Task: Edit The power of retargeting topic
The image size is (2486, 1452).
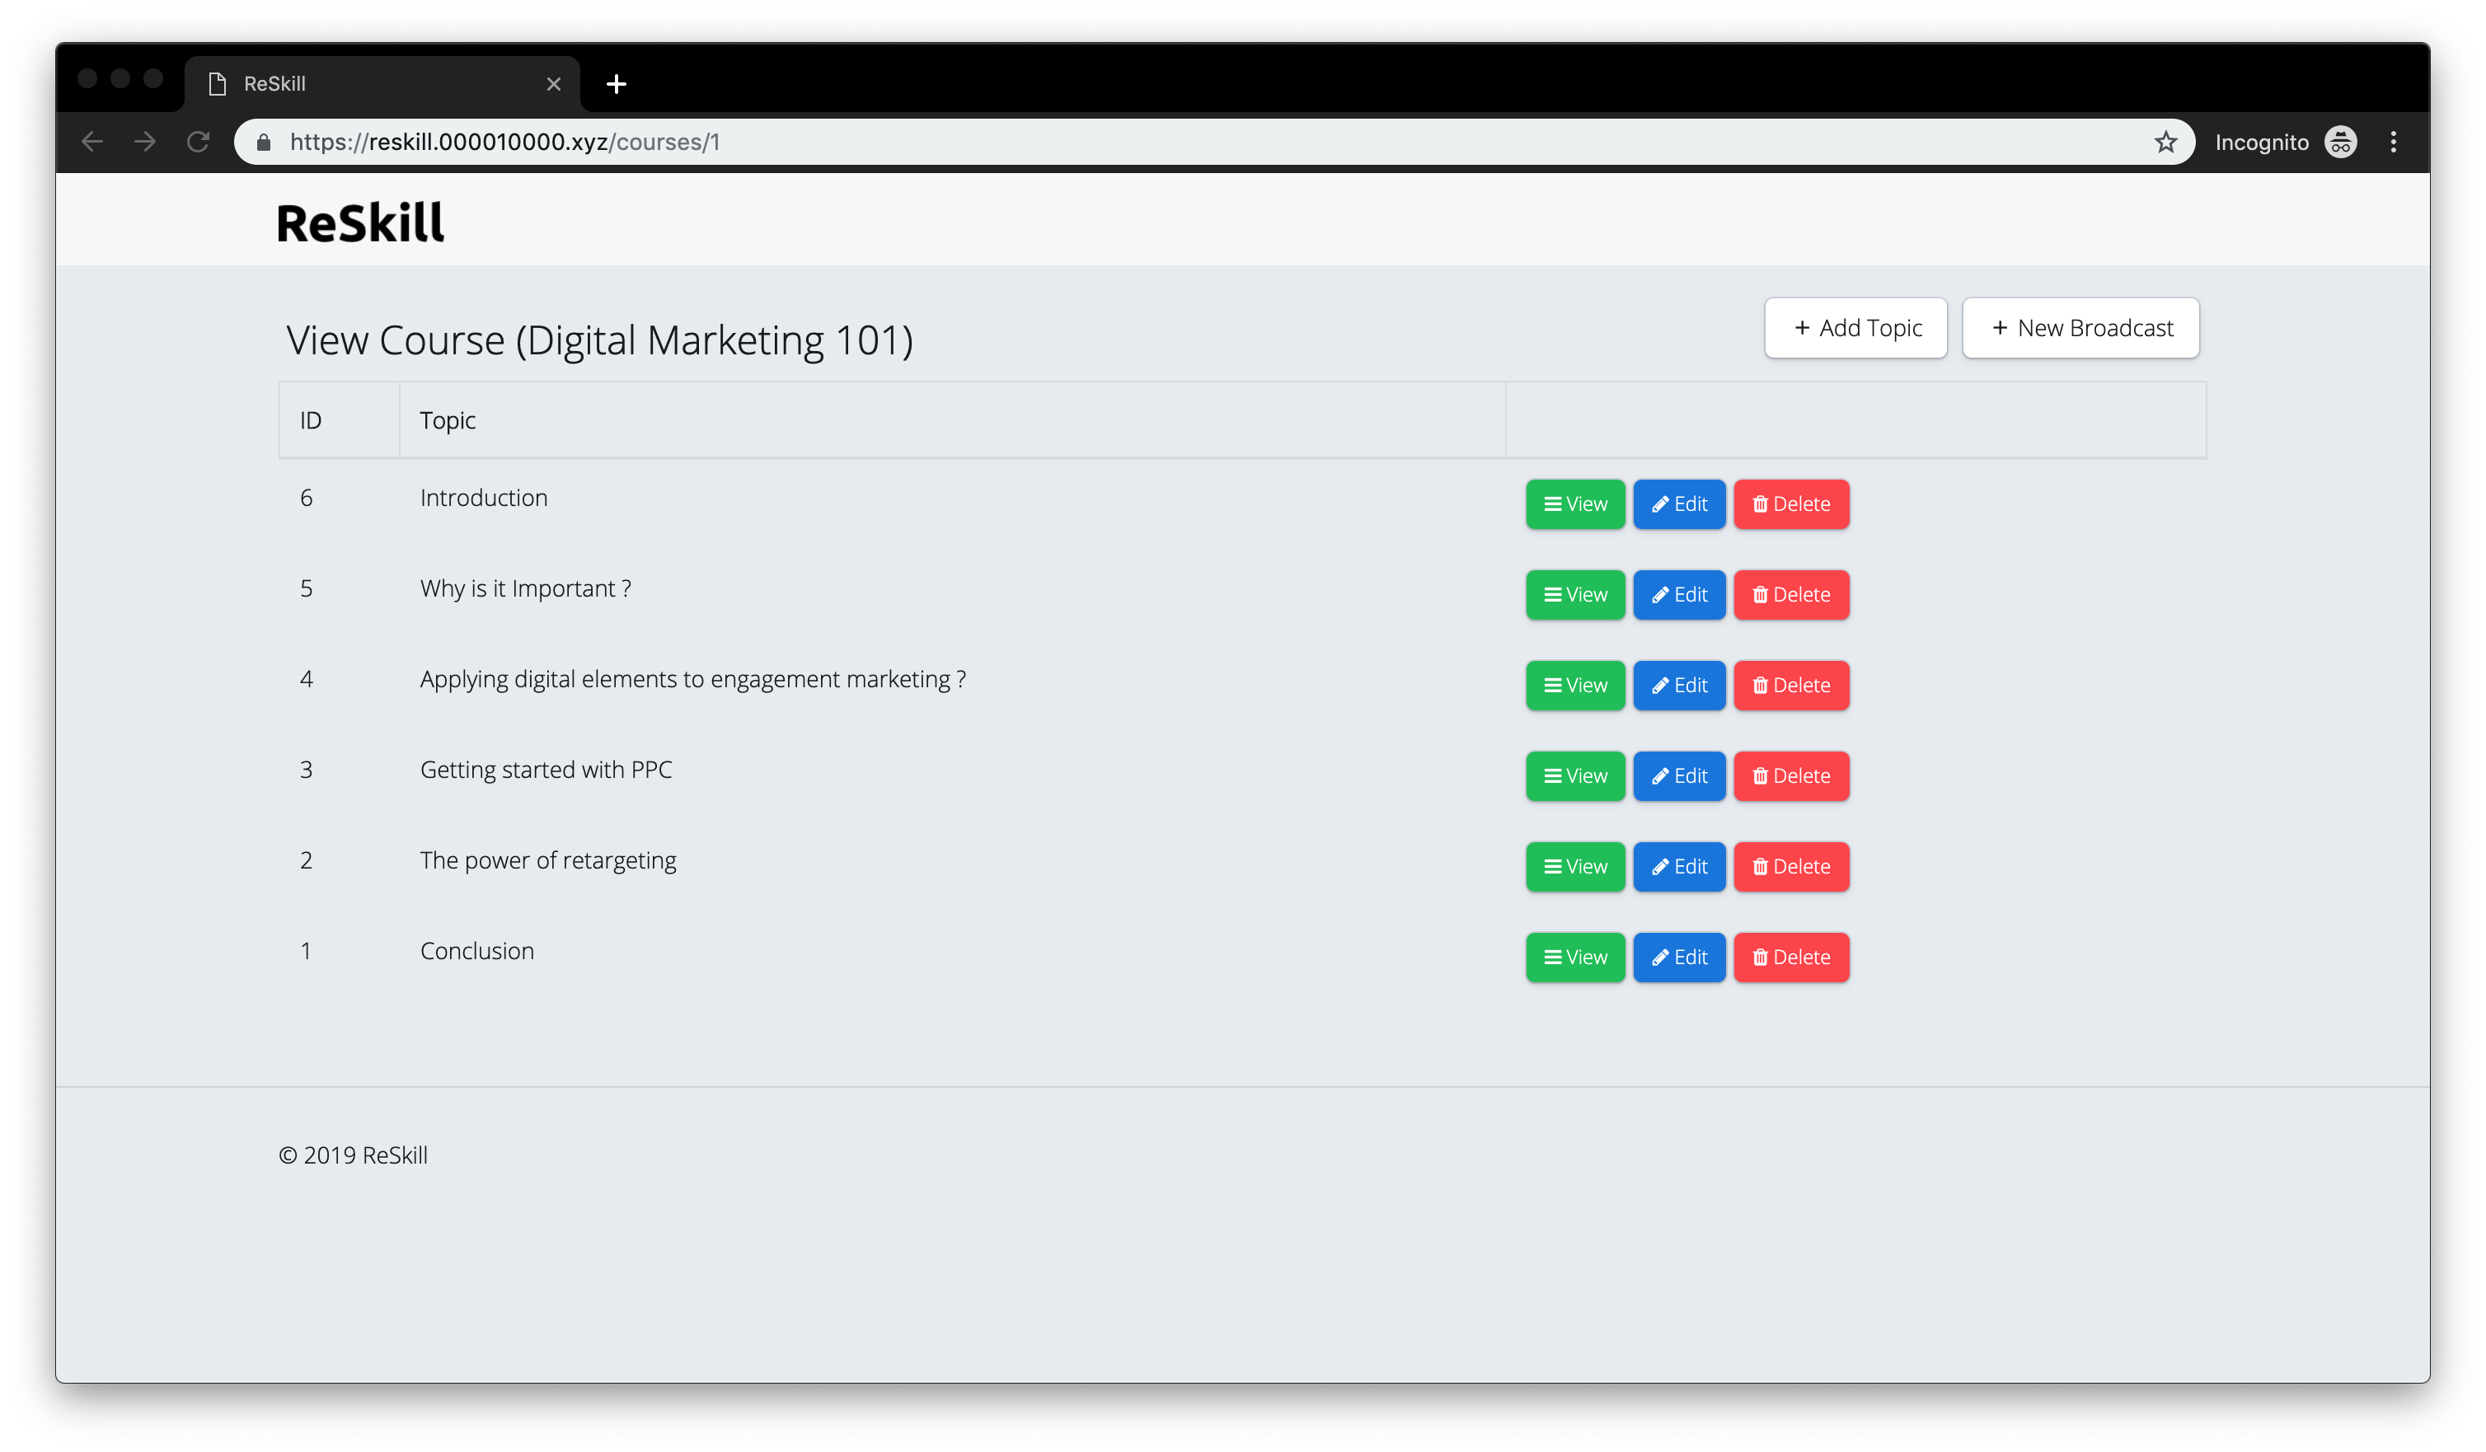Action: (1679, 867)
